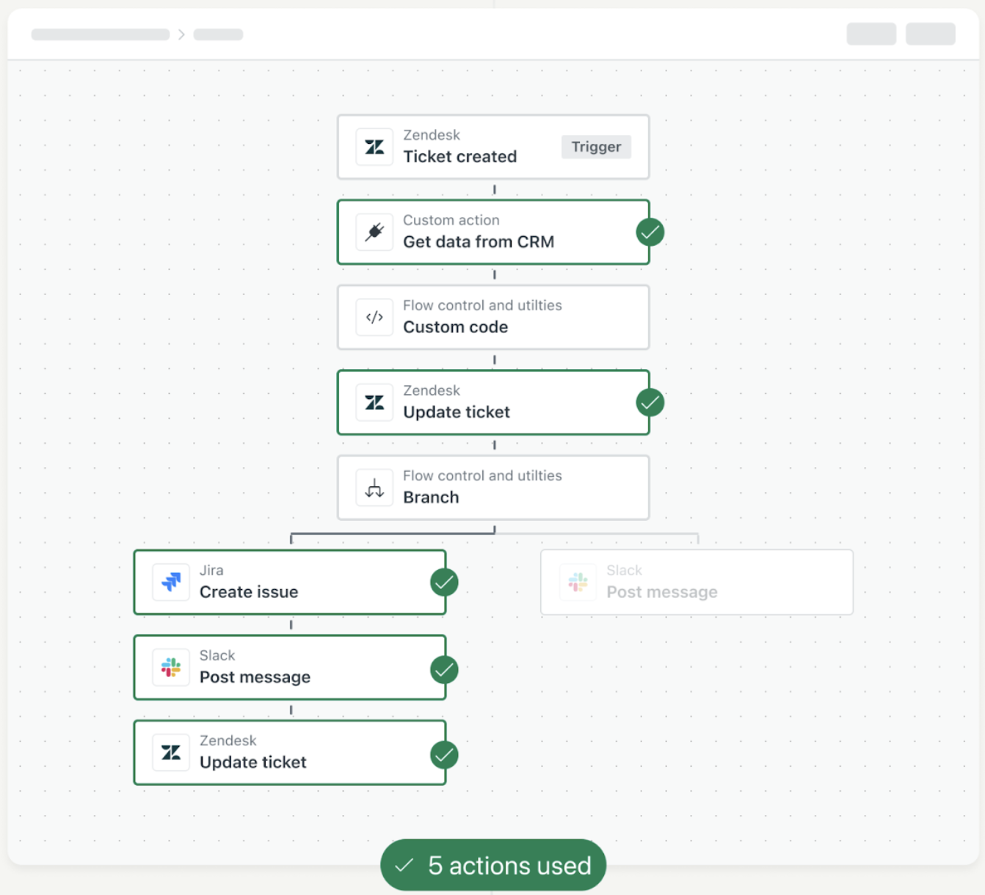The height and width of the screenshot is (895, 985).
Task: Click the Slack icon on the active Post message step
Action: click(171, 667)
